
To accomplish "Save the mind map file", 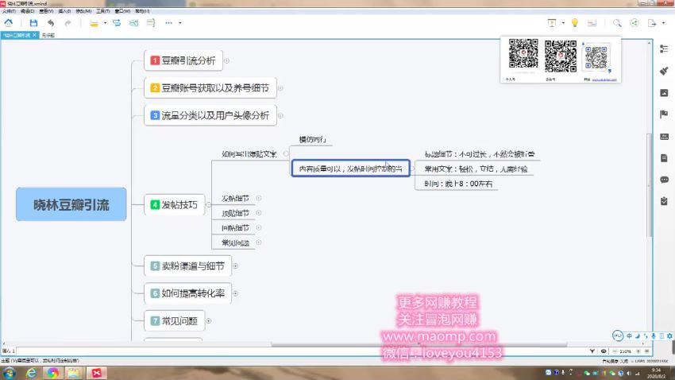I will (x=33, y=23).
